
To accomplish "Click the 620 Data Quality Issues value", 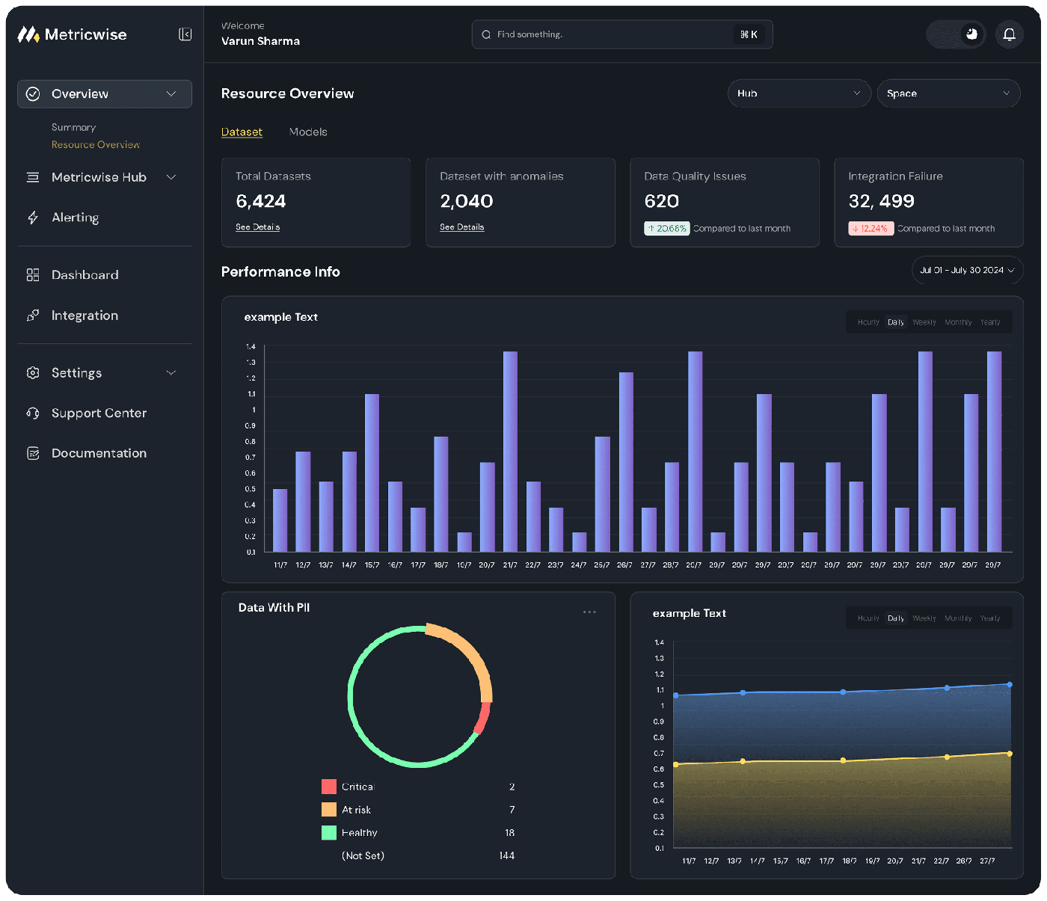I will tap(662, 201).
